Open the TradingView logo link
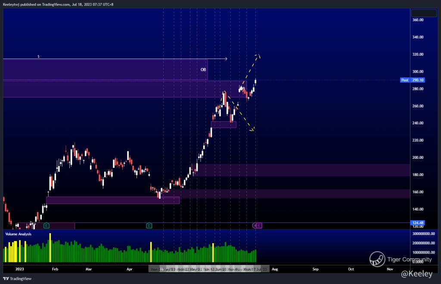441x284 pixels. click(17, 279)
